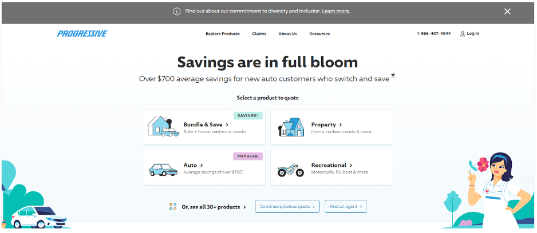Click the Progressive logo

(x=82, y=34)
